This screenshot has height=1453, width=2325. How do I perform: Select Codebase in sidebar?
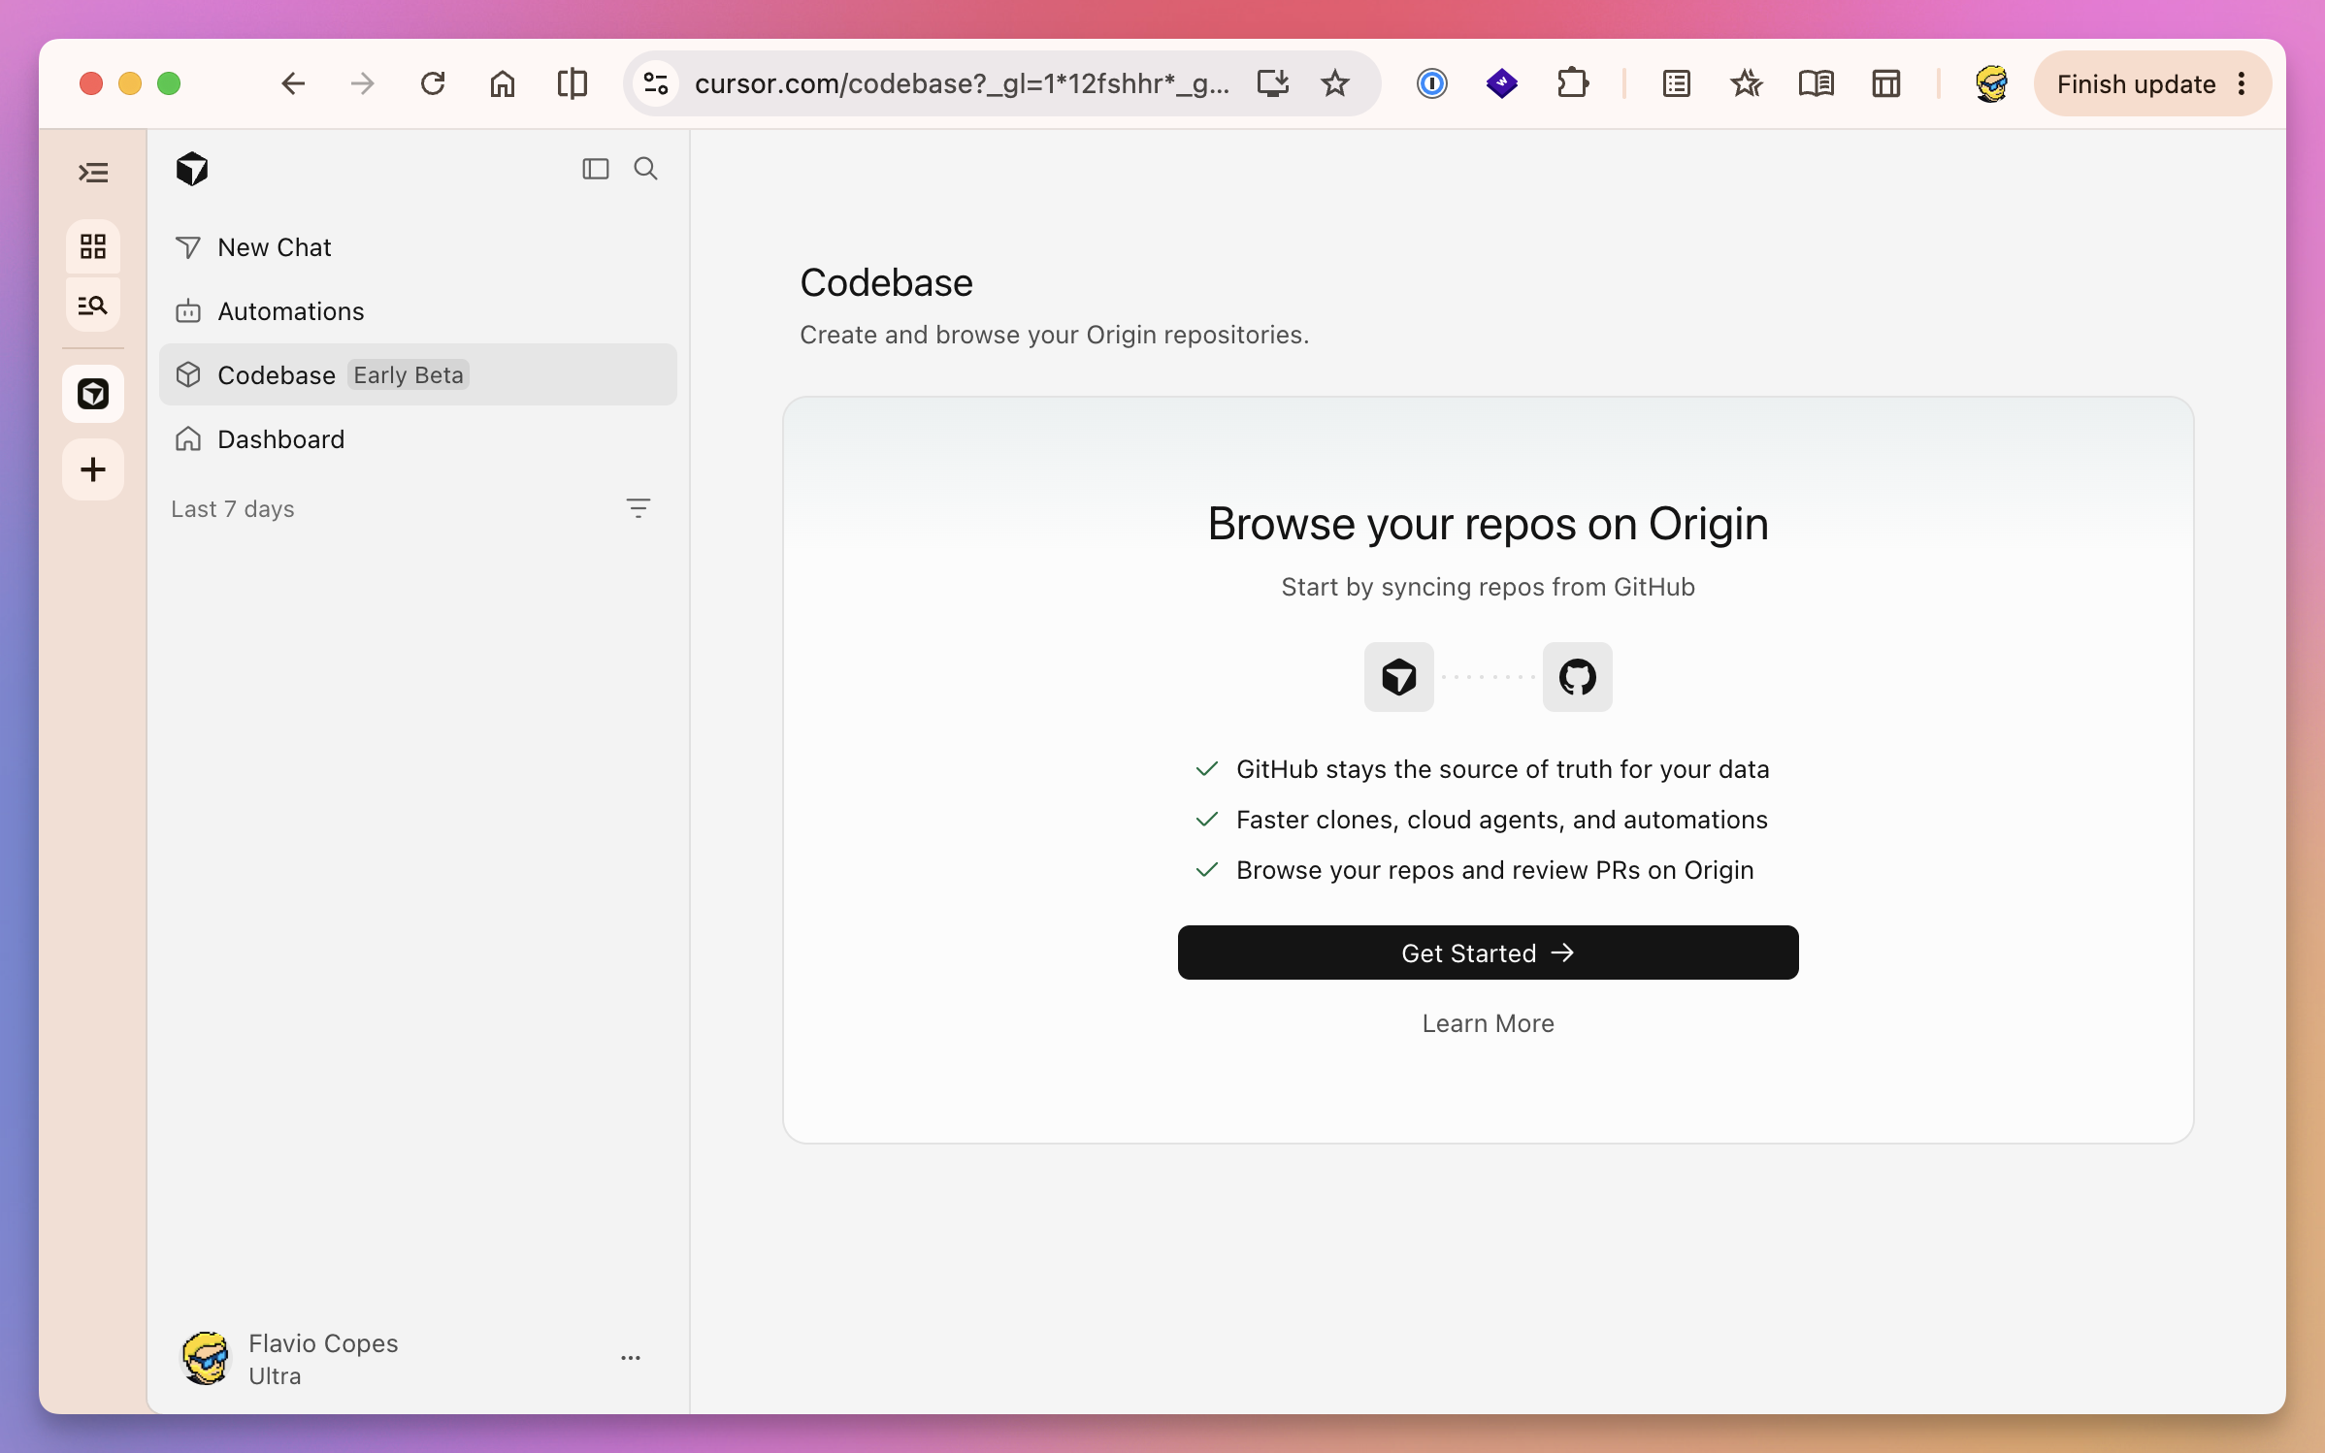tap(418, 375)
